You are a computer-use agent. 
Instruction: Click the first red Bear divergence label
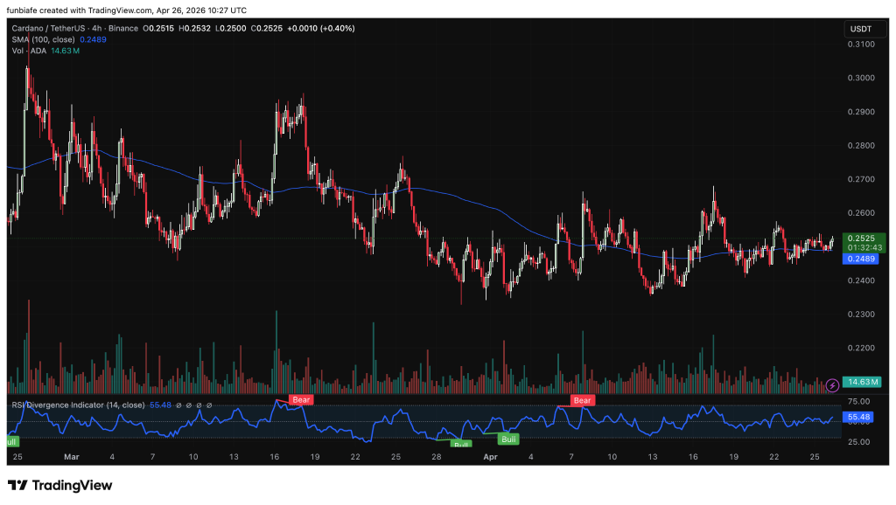[x=301, y=399]
